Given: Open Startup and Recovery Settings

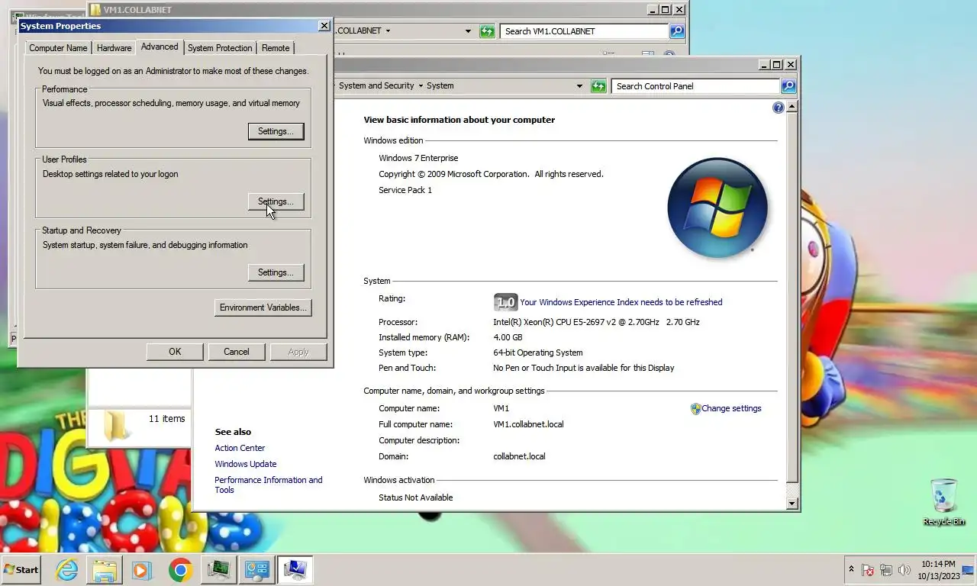Looking at the screenshot, I should click(x=276, y=272).
